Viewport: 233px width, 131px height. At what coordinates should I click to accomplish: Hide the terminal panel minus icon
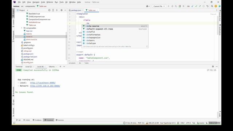[217, 67]
